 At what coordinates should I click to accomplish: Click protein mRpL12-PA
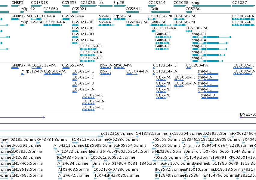point(32,71)
